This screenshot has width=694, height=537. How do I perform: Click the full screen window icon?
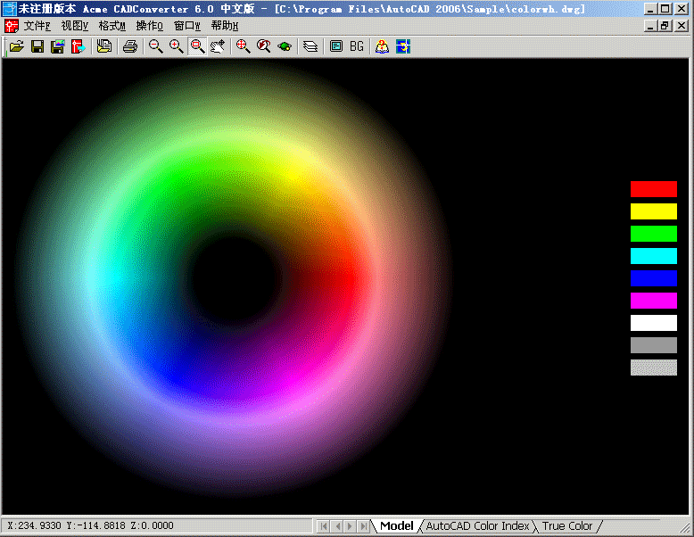coord(336,46)
